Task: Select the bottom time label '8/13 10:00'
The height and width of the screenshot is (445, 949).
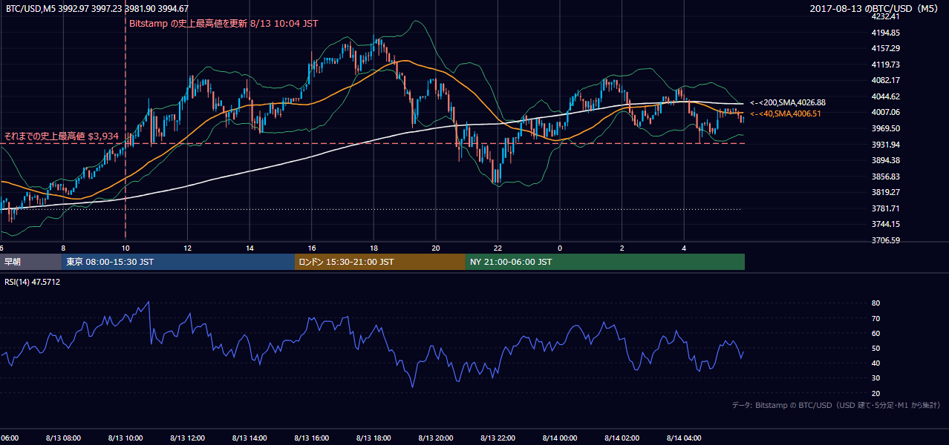Action: pos(125,438)
